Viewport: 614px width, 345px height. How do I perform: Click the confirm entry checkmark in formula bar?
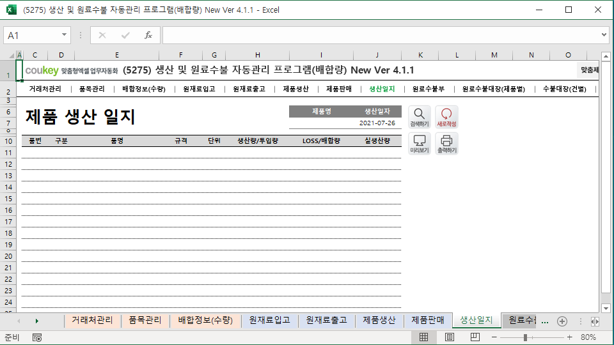[125, 35]
